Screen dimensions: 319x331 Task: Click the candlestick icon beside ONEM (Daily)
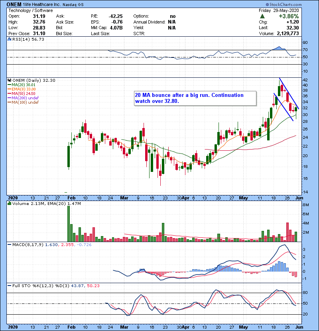coord(10,81)
